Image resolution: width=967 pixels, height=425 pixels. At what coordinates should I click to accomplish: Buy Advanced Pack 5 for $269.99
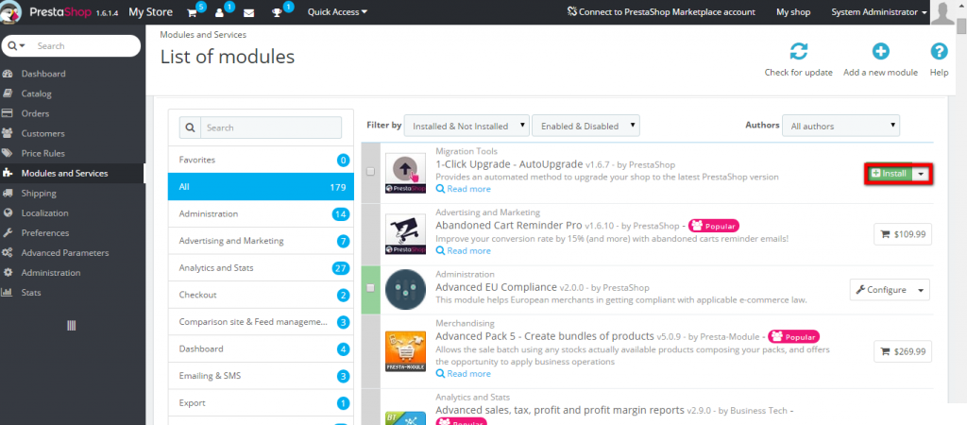903,351
